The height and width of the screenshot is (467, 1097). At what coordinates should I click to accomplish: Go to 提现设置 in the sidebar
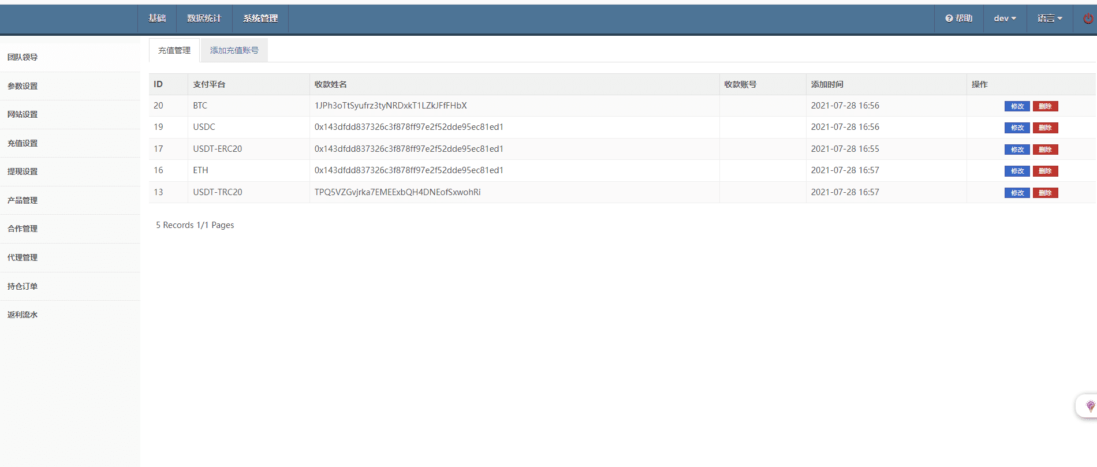(23, 171)
